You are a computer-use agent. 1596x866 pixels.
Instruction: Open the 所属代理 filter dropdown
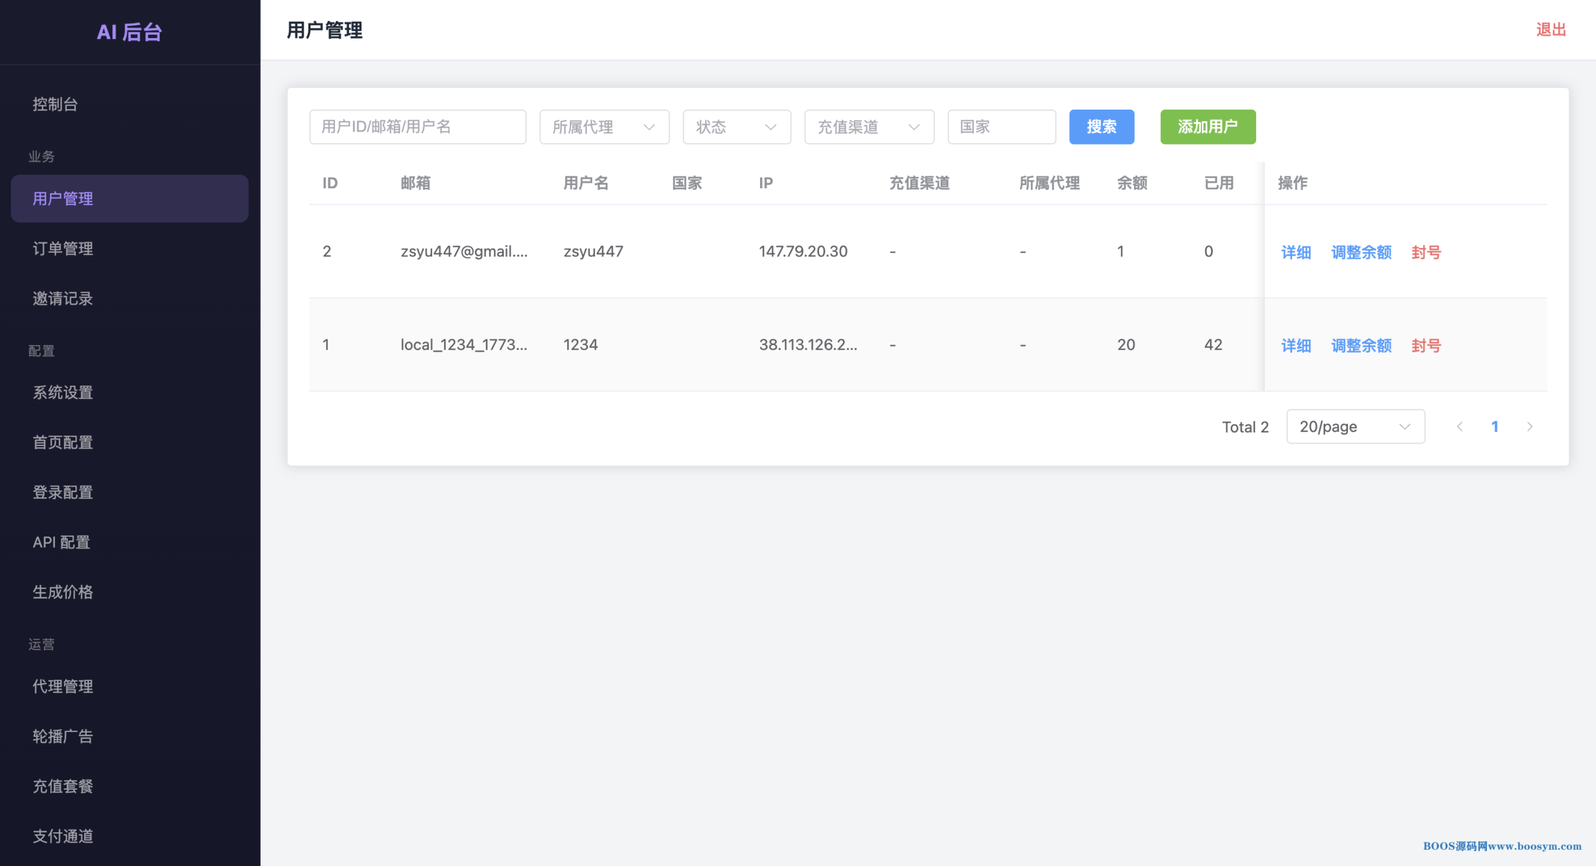point(603,127)
